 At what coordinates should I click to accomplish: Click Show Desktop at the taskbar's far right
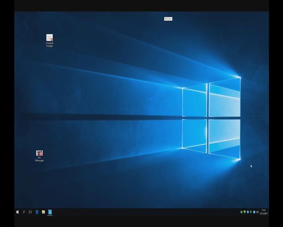pos(268,212)
